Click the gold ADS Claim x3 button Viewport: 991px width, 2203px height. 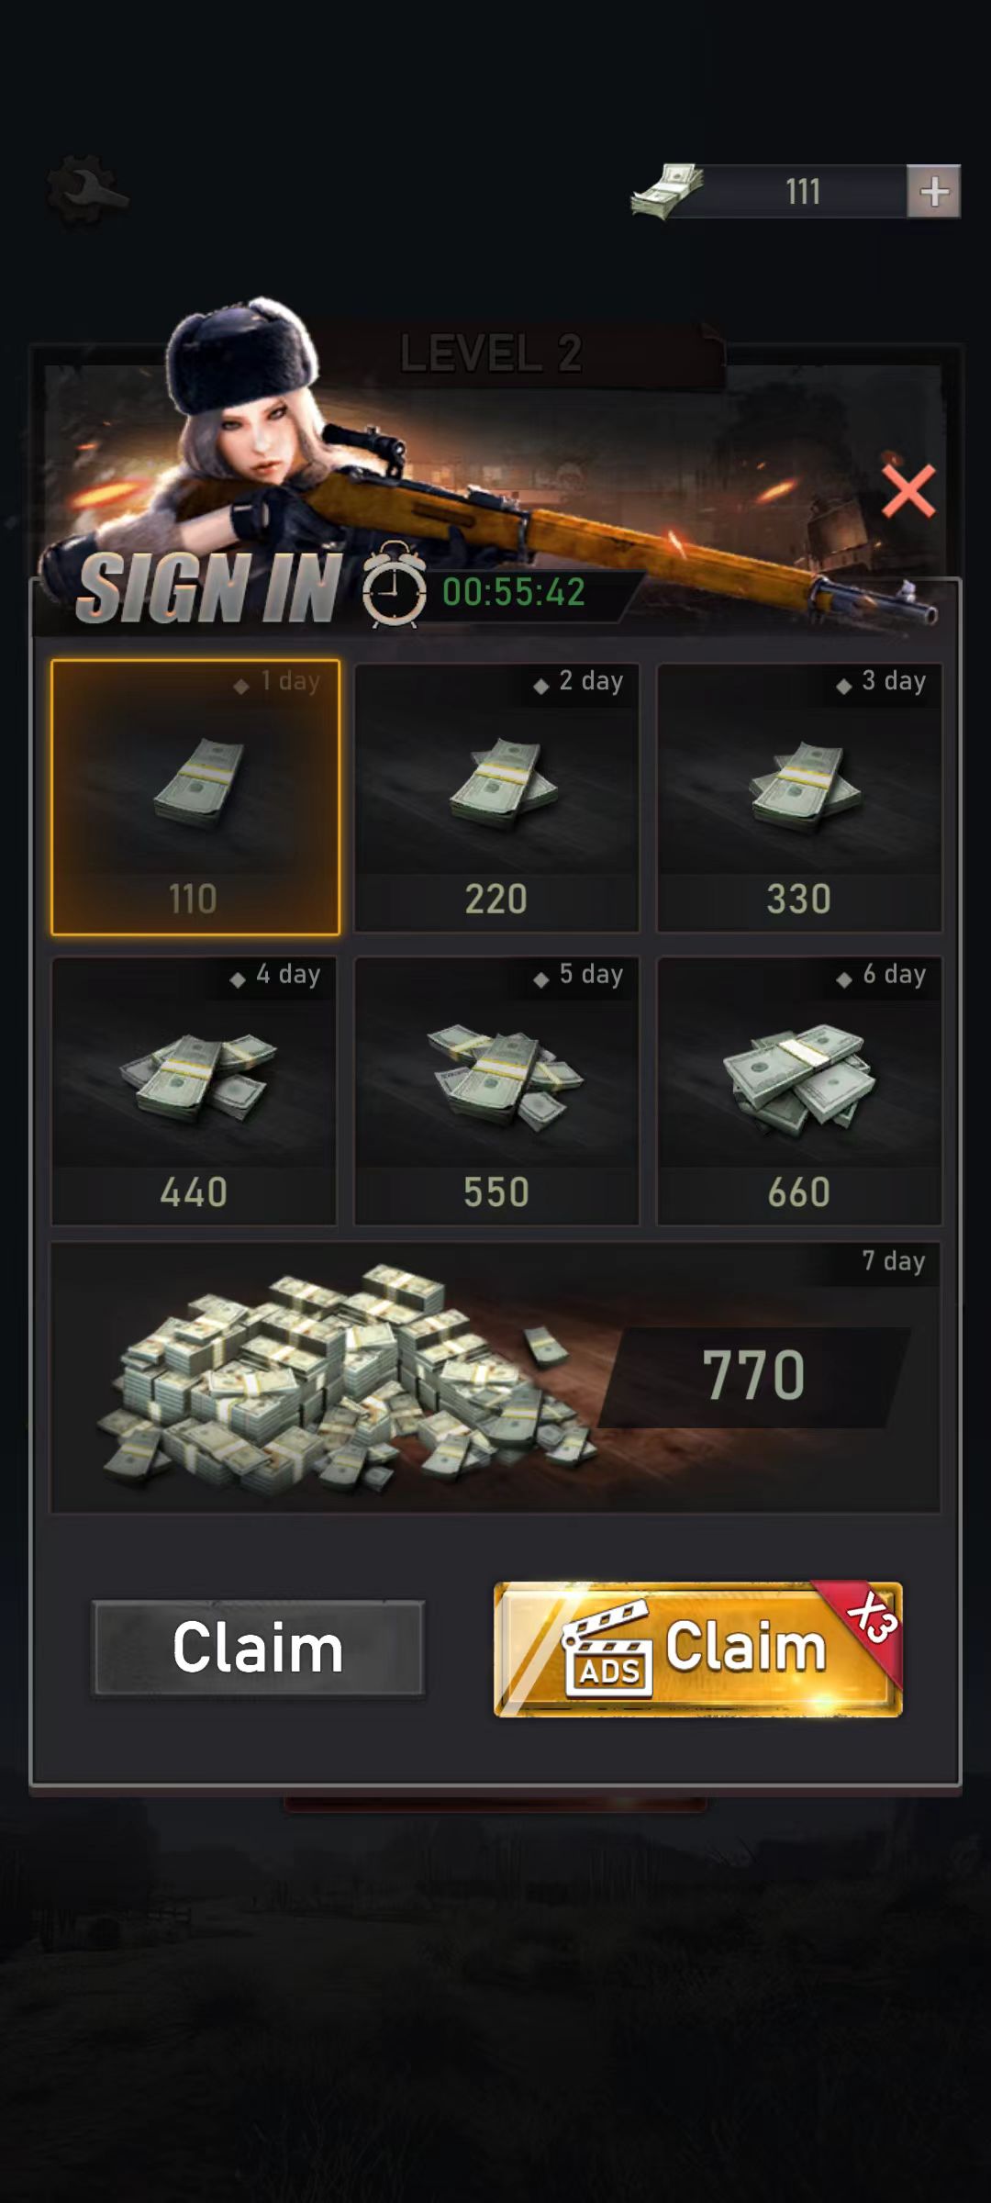698,1649
